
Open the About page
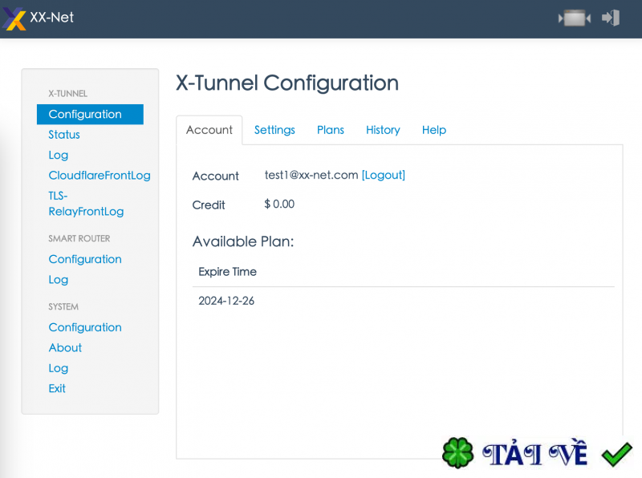[65, 348]
